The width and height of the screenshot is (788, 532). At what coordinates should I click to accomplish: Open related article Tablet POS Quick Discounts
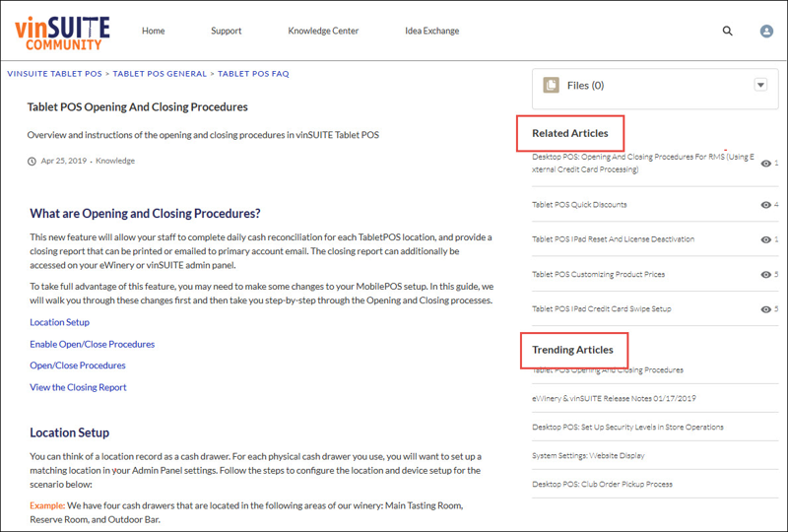pos(579,205)
